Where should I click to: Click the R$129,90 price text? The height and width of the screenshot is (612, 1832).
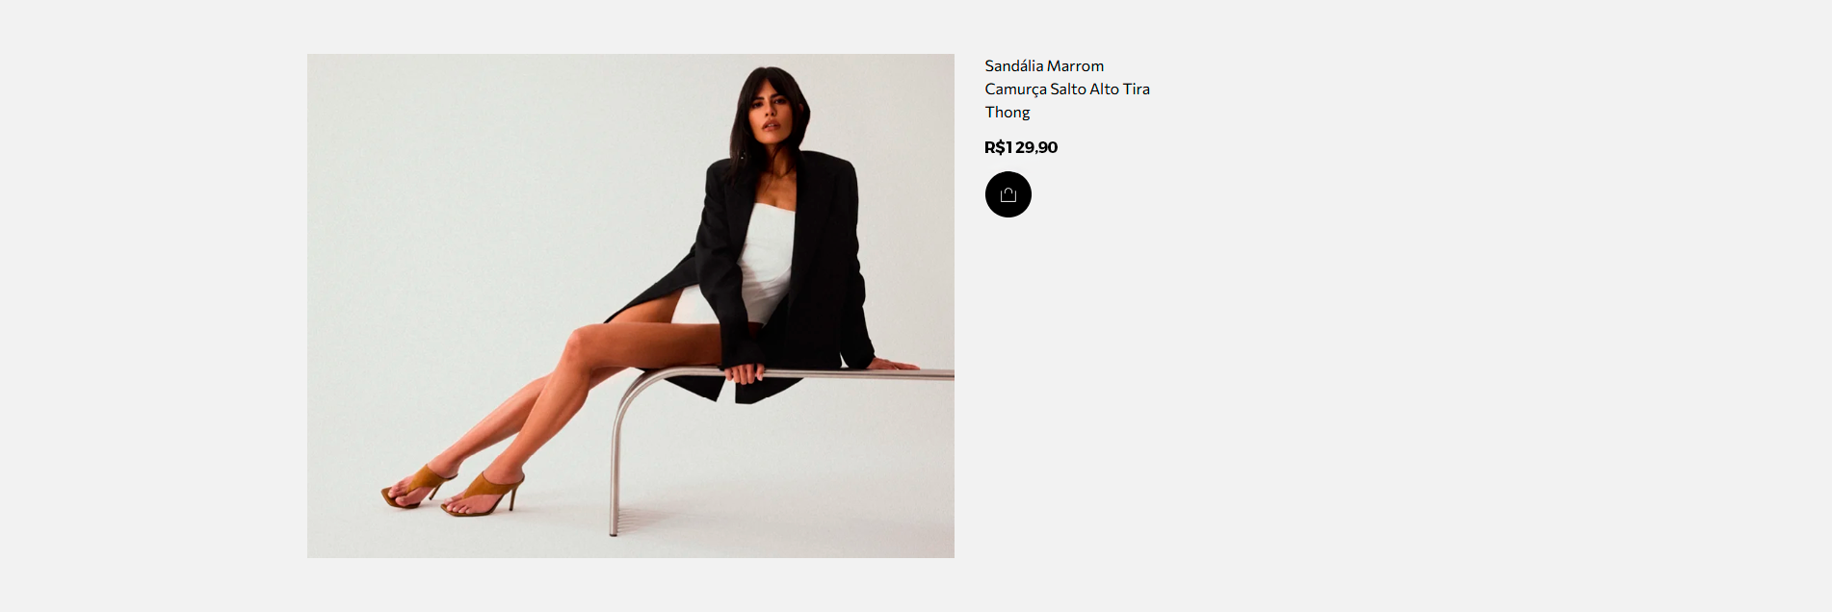click(1021, 147)
